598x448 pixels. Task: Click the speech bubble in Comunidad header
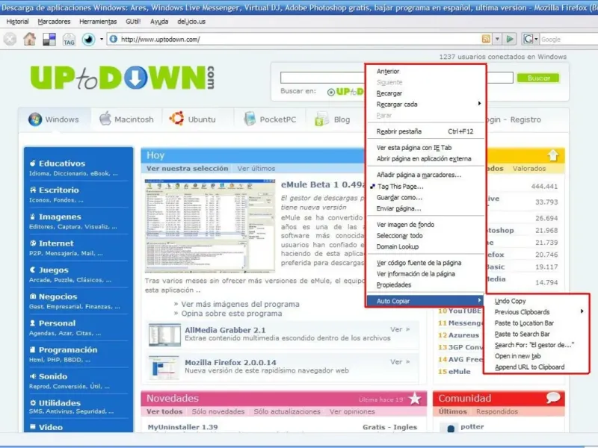pyautogui.click(x=553, y=398)
